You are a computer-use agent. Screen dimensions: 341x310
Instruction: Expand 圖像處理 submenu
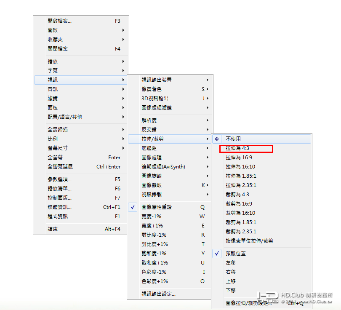click(169, 158)
